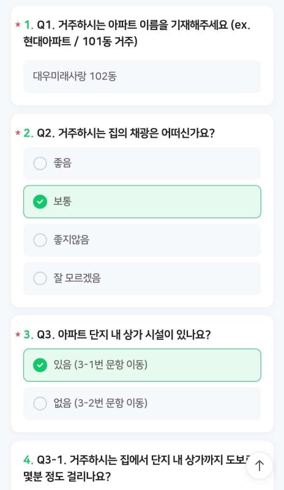
Task: Choose the 없음 (3-2번 문항 이동) radio circle
Action: [40, 404]
